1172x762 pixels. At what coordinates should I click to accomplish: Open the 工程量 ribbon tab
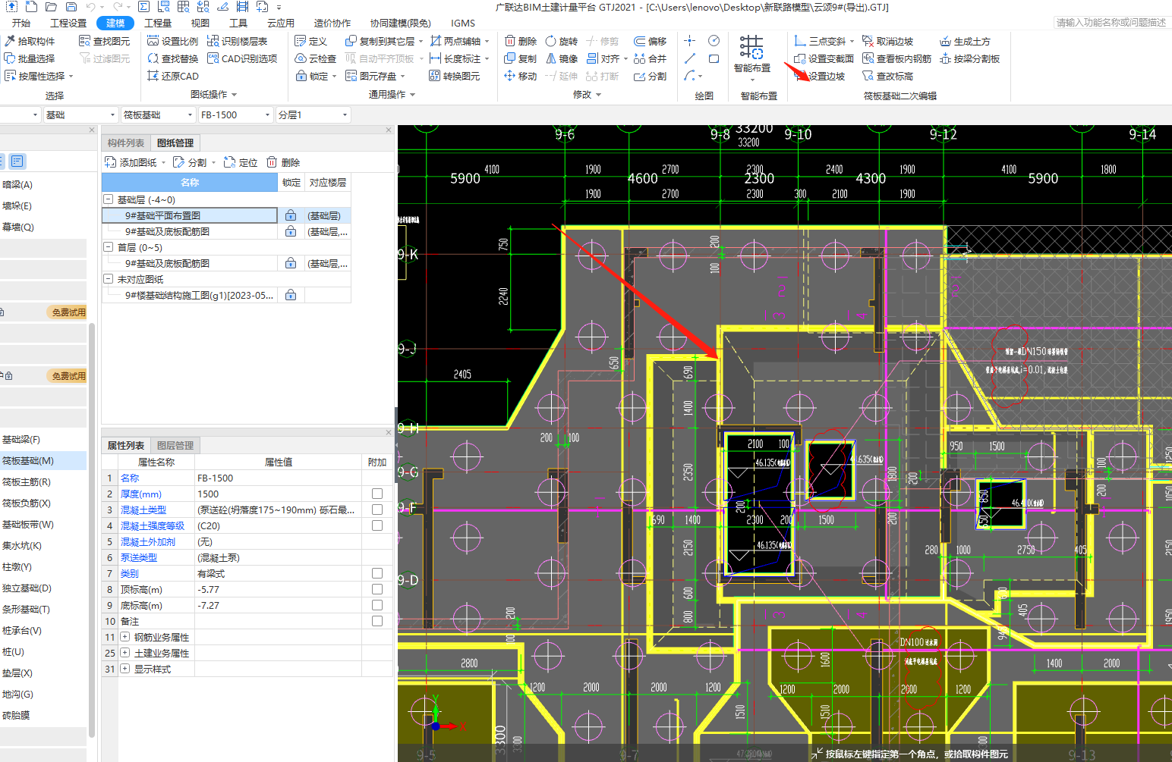(158, 23)
